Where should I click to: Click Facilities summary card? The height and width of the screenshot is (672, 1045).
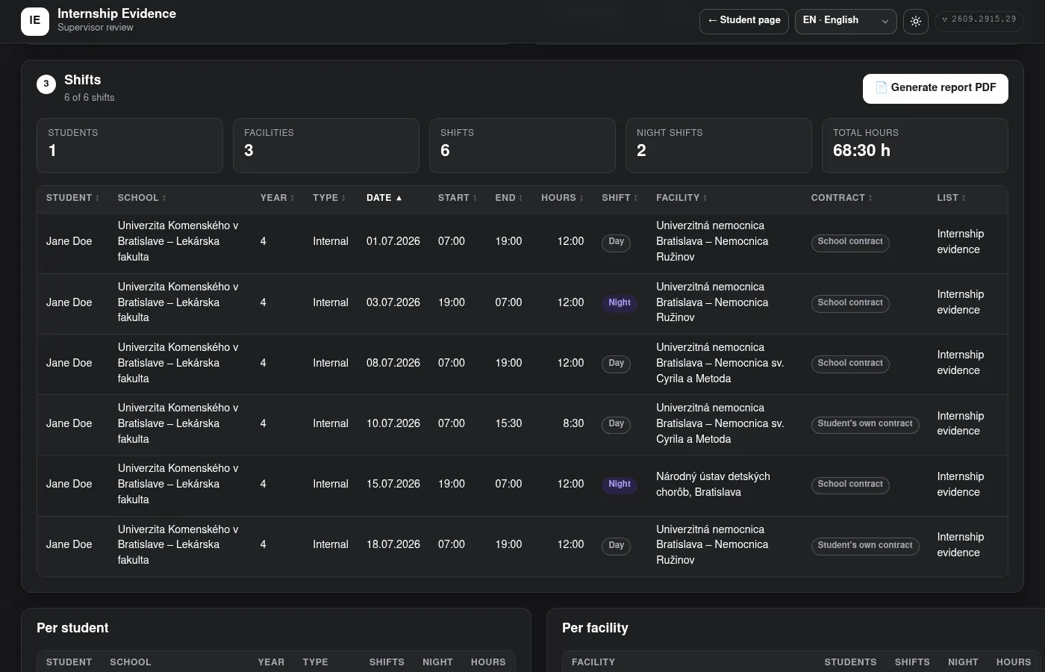tap(326, 146)
